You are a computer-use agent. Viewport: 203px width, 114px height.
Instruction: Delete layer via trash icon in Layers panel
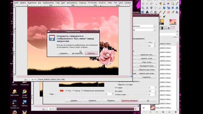[175, 112]
